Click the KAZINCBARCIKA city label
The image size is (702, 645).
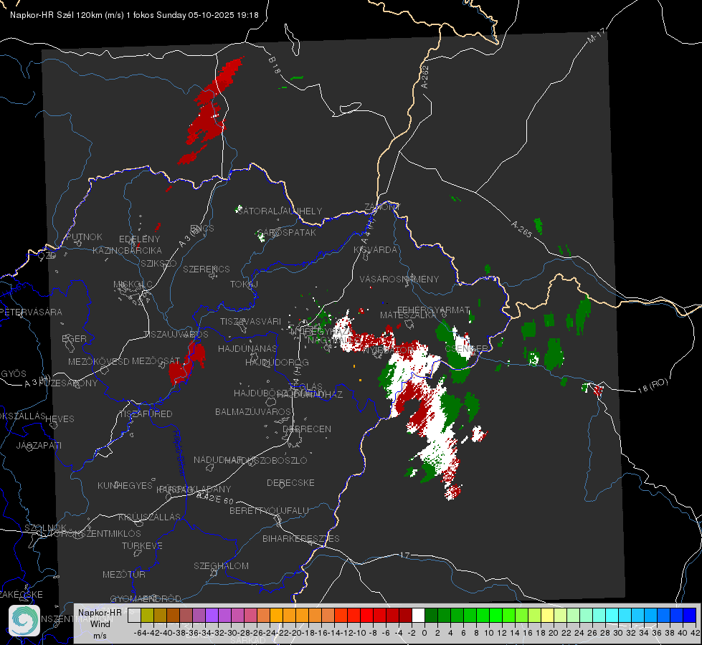[x=127, y=250]
